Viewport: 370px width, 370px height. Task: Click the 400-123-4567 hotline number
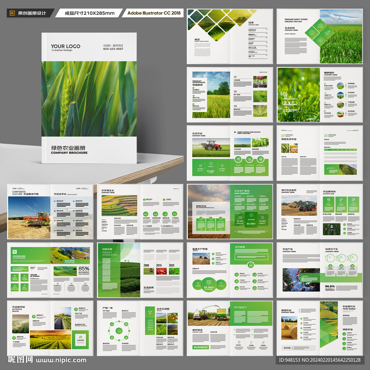[113, 49]
